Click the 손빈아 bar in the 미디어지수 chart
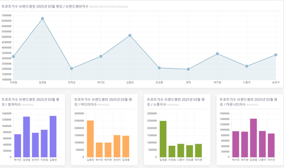Screen dimensions: 284x168 tap(117, 146)
